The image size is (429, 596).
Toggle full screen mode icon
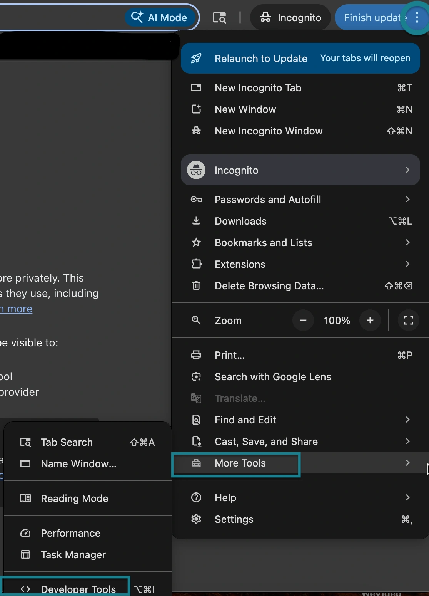[409, 320]
